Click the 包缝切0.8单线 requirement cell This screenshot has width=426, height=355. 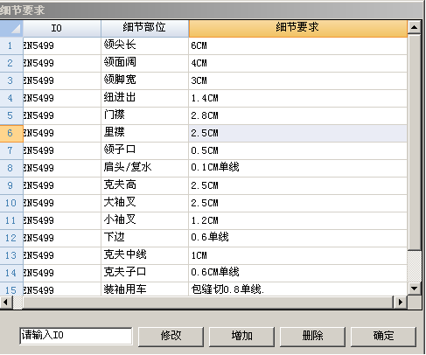click(x=298, y=289)
